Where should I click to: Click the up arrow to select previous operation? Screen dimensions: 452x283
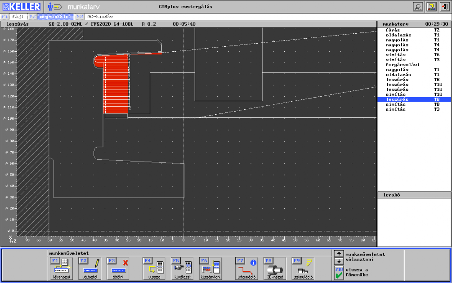tap(339, 254)
